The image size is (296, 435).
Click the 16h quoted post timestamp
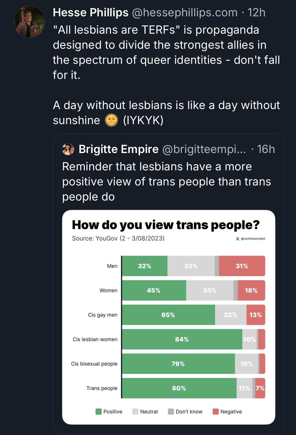266,149
